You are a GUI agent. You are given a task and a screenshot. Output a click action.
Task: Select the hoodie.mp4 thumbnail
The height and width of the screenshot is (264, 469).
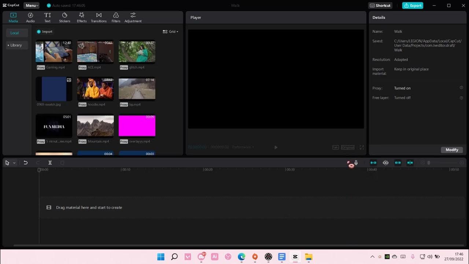click(95, 89)
